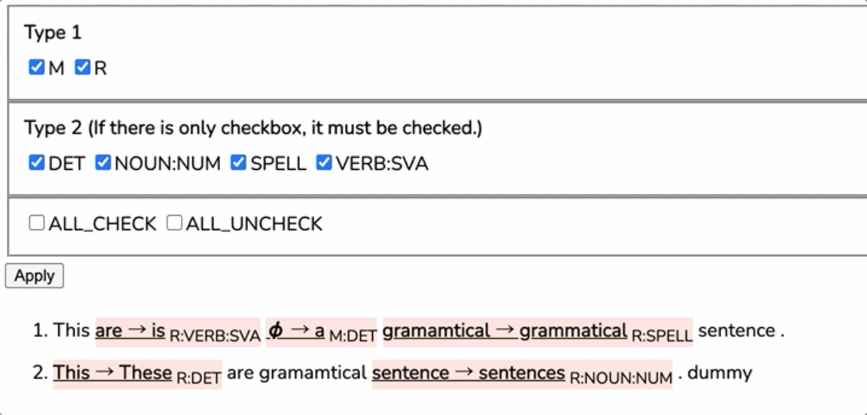Check the ALL_UNCHECK checkbox
The width and height of the screenshot is (867, 415).
click(174, 223)
